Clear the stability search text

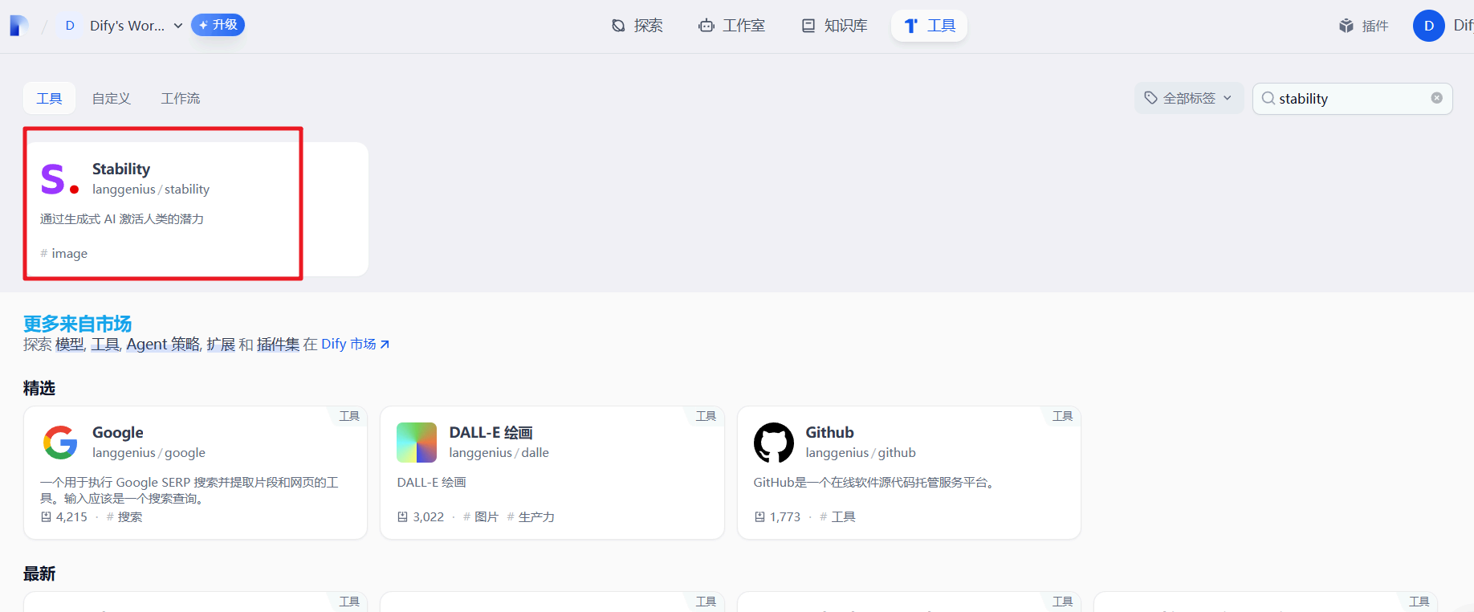click(x=1436, y=98)
